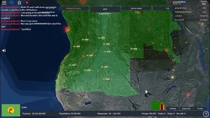Switch to the Political map mode

(173, 108)
